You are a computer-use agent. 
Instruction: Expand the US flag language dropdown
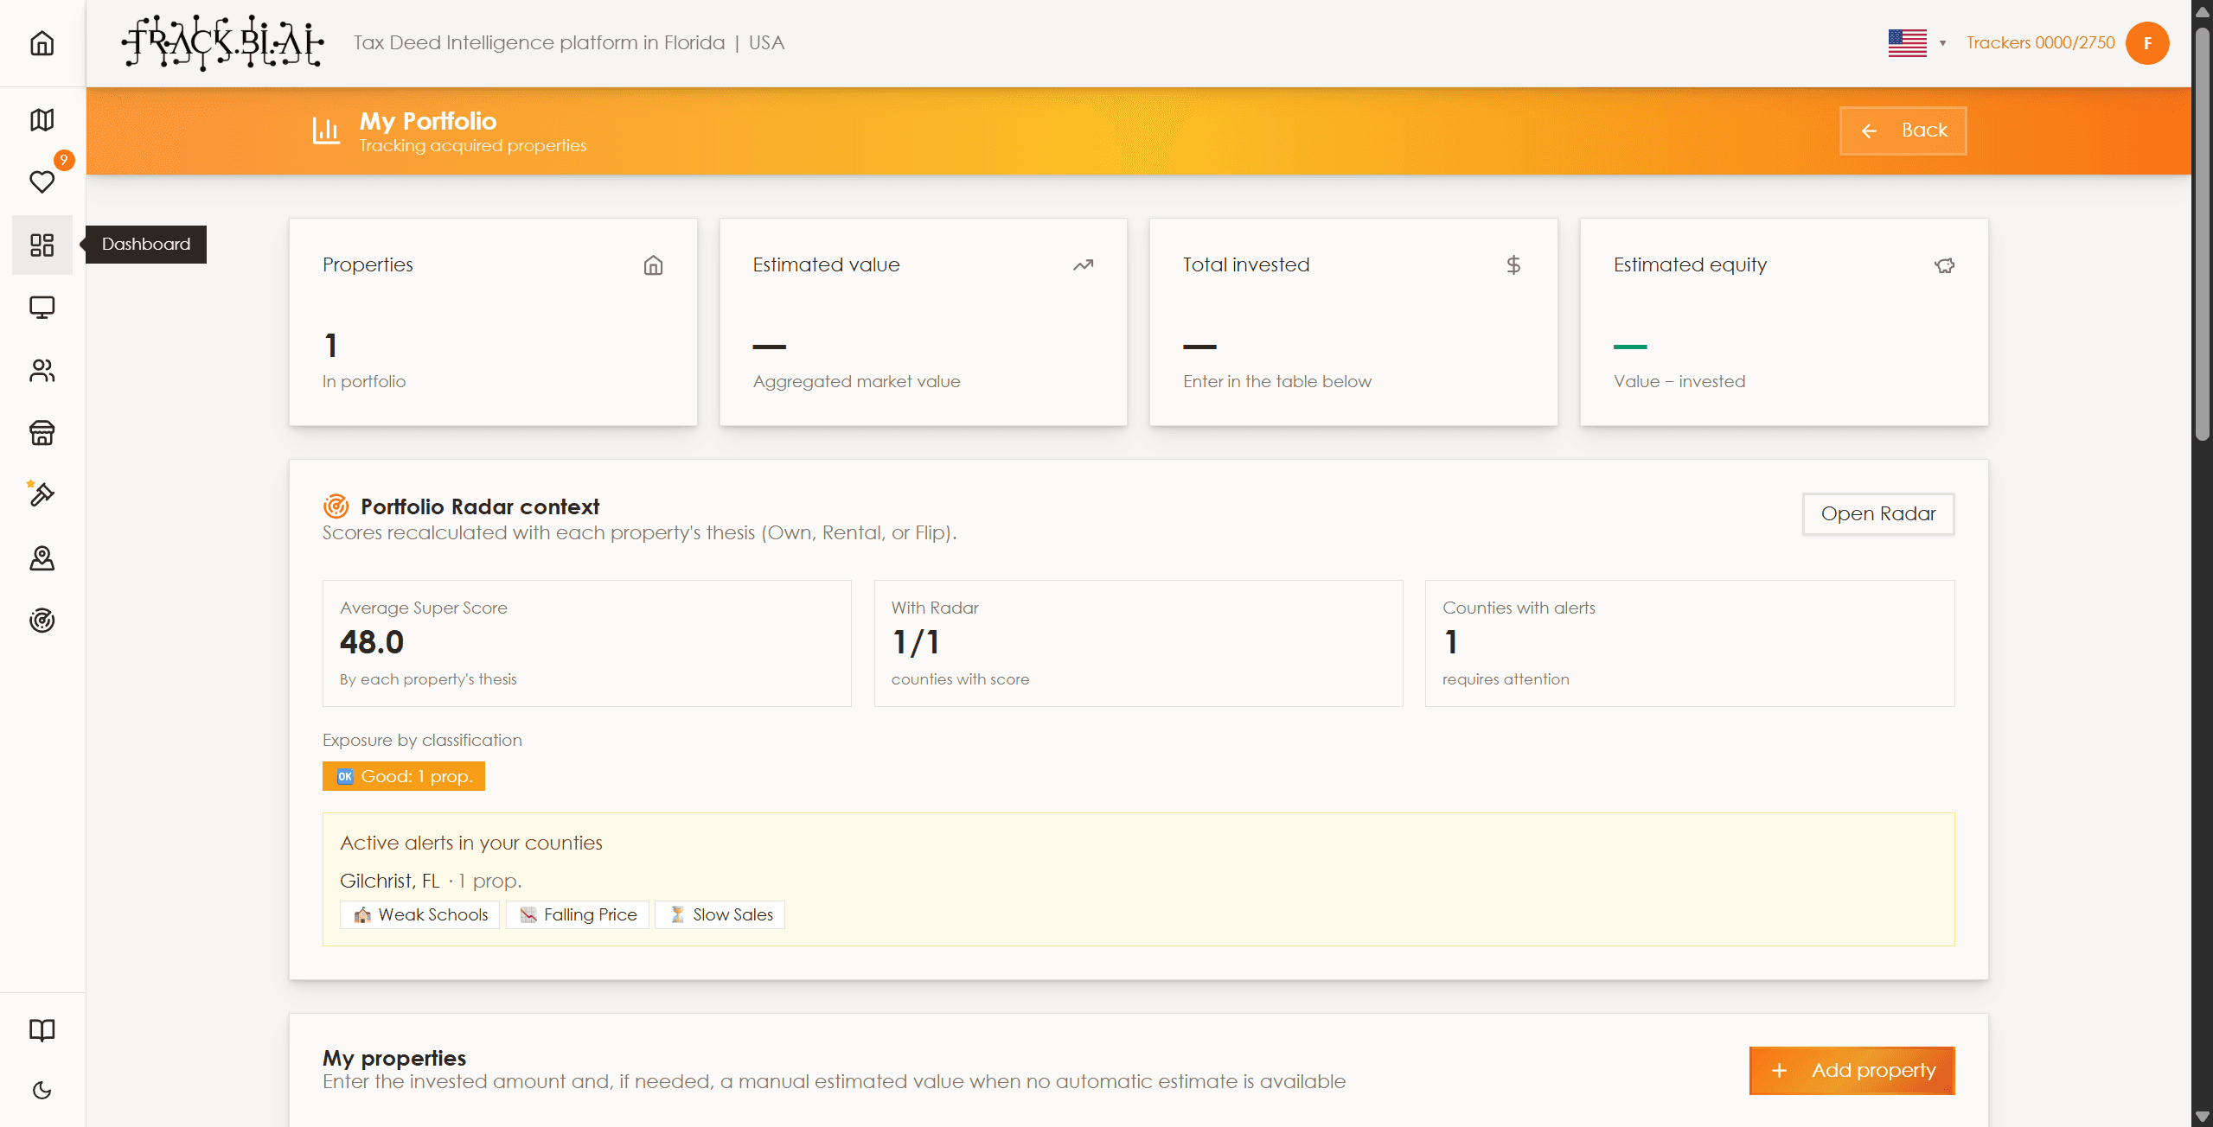[x=1917, y=42]
